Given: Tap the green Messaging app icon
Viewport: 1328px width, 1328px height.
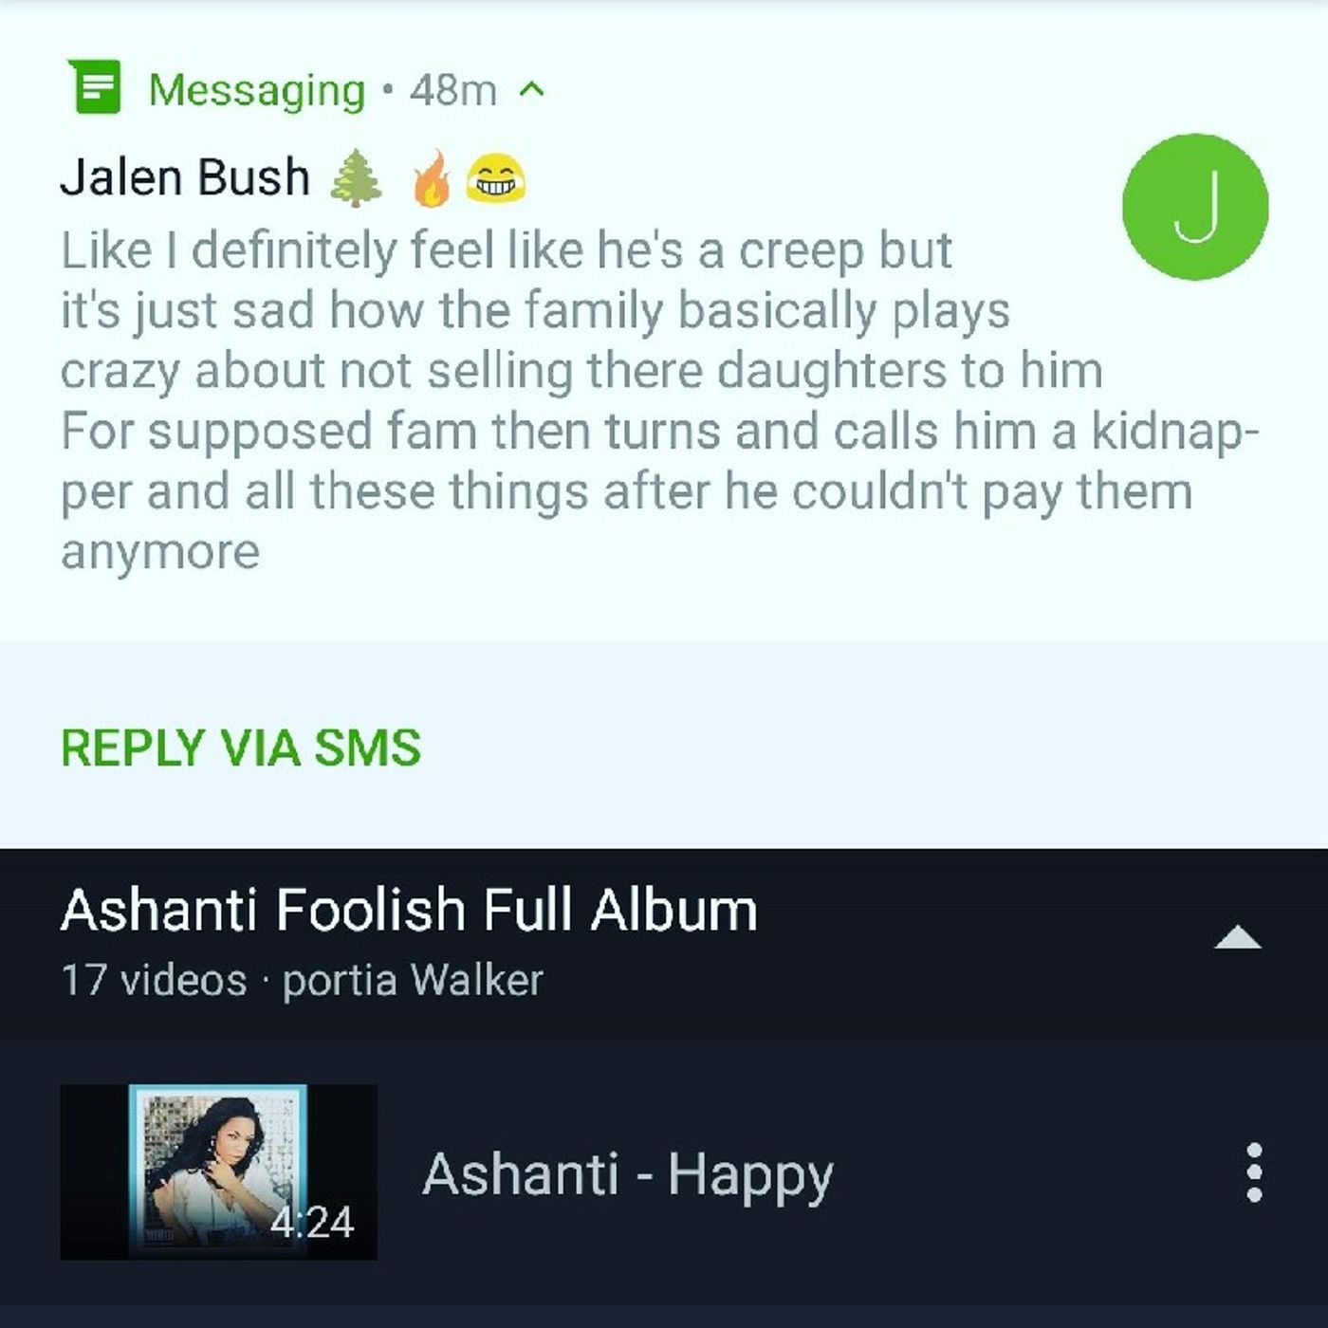Looking at the screenshot, I should pyautogui.click(x=95, y=86).
